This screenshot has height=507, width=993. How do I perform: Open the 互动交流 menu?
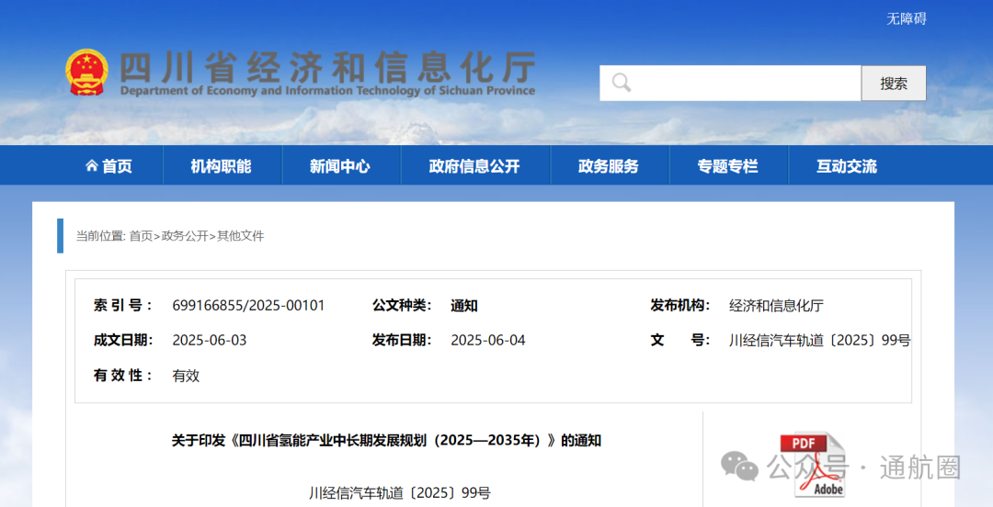[x=847, y=166]
